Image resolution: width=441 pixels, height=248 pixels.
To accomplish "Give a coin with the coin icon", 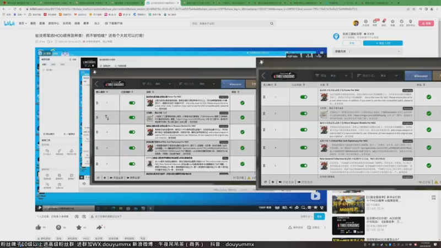I will point(58,227).
